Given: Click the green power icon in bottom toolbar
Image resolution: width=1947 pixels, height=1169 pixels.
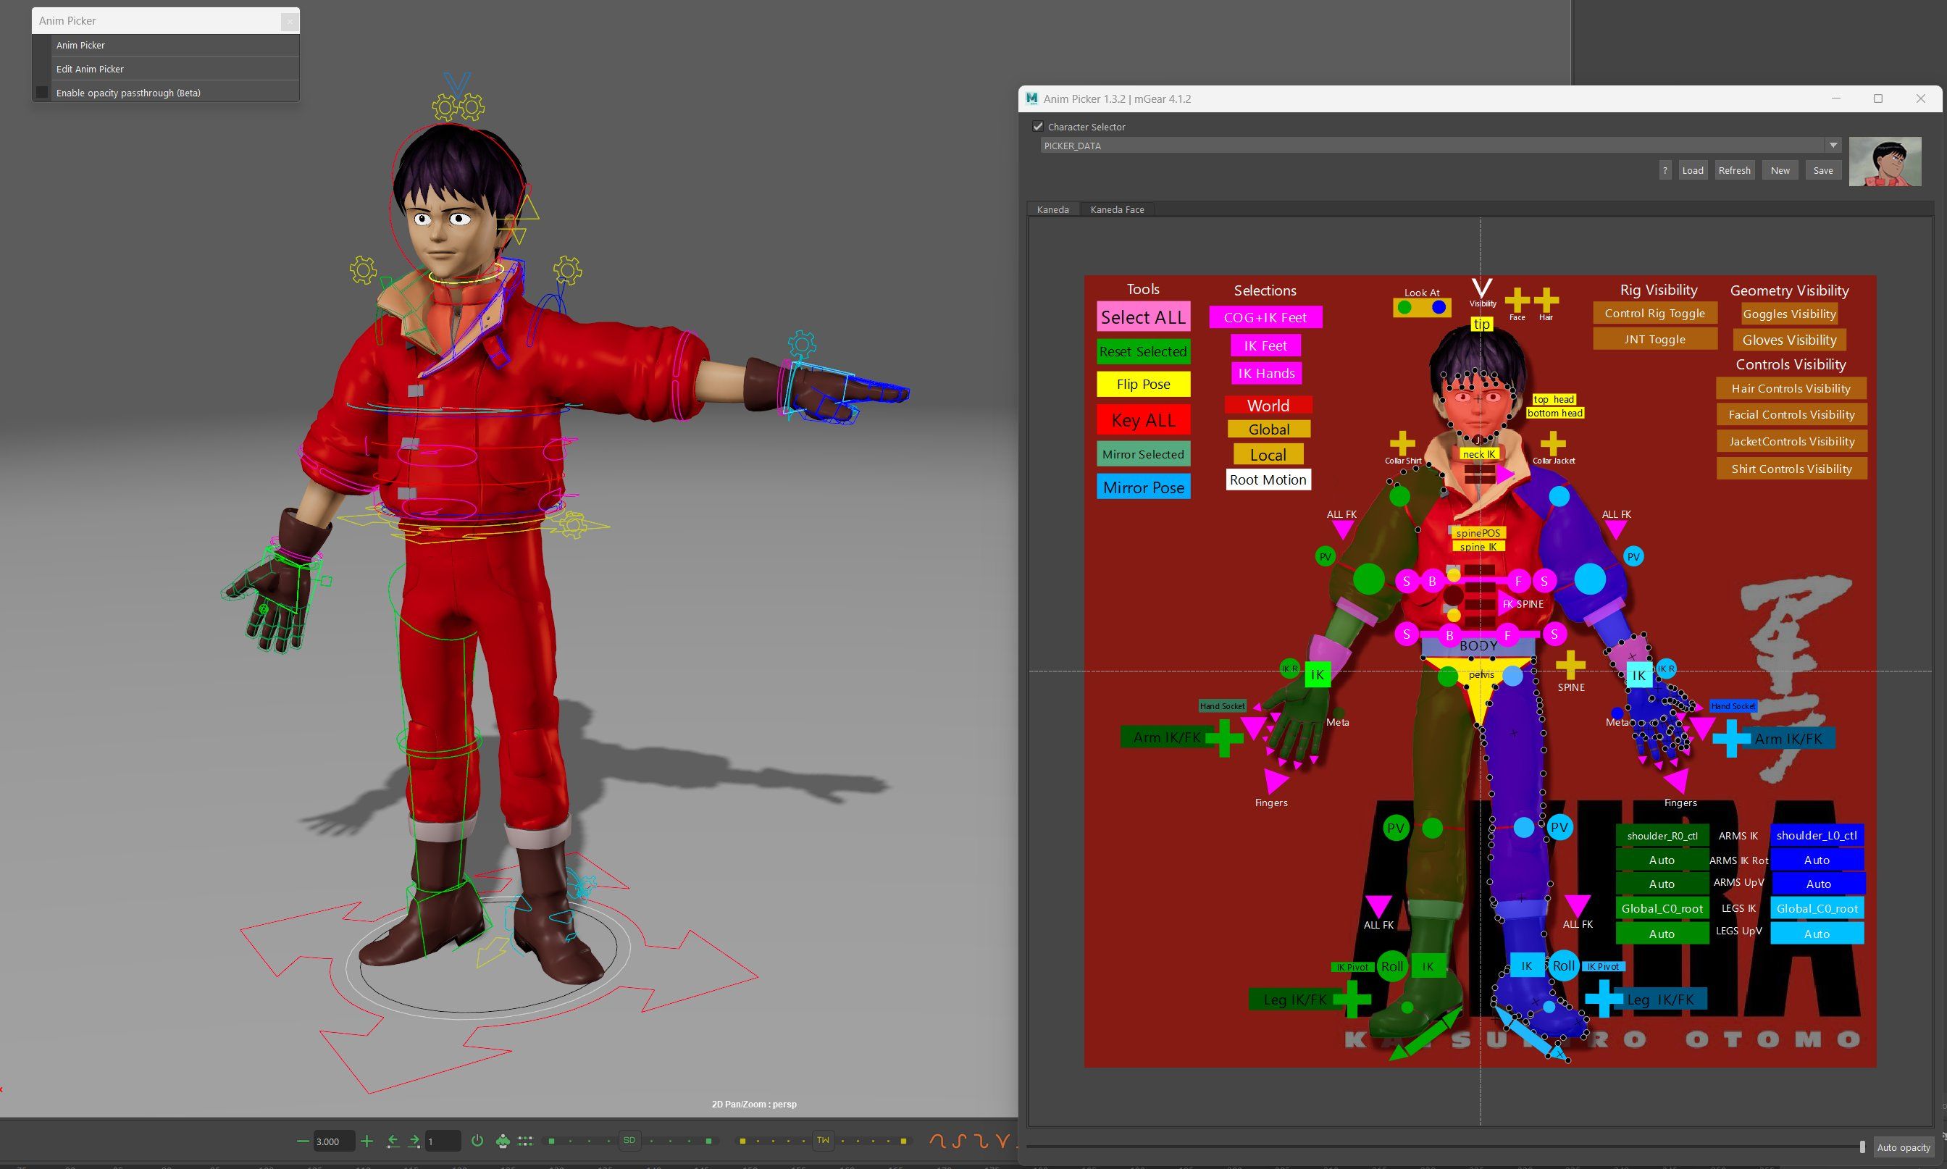Looking at the screenshot, I should click(477, 1141).
